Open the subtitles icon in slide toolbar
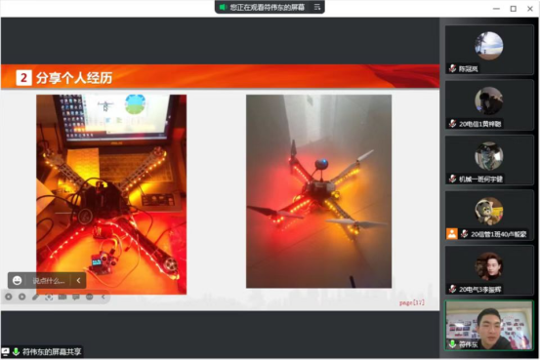The width and height of the screenshot is (540, 360). pyautogui.click(x=62, y=297)
